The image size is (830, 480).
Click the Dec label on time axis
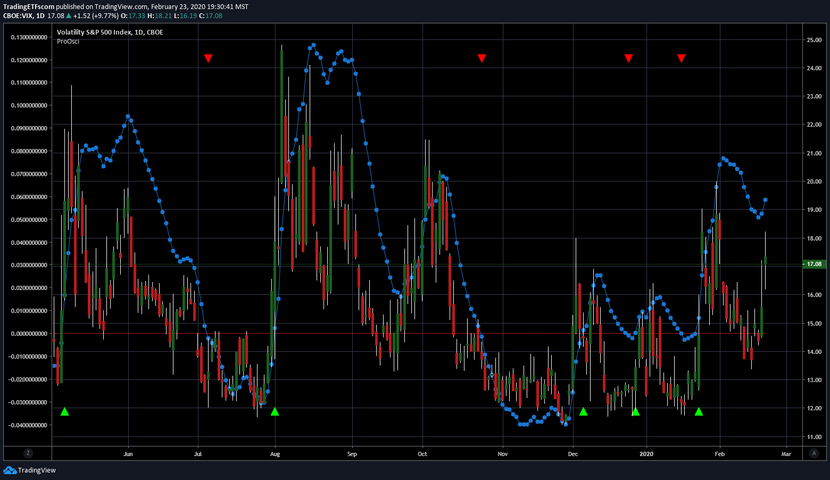point(573,454)
